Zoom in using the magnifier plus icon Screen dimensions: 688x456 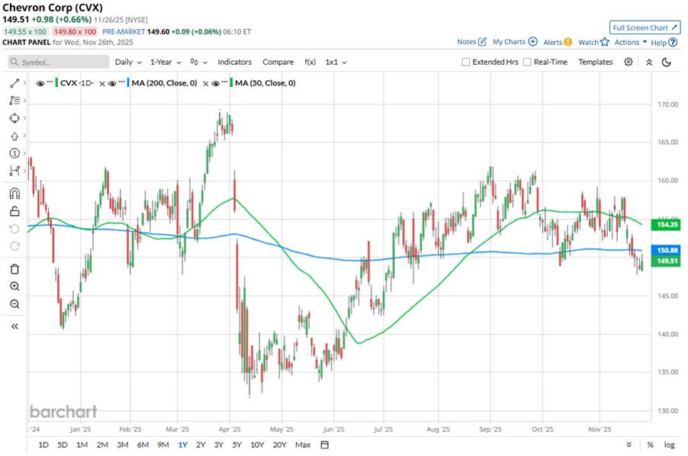(14, 286)
